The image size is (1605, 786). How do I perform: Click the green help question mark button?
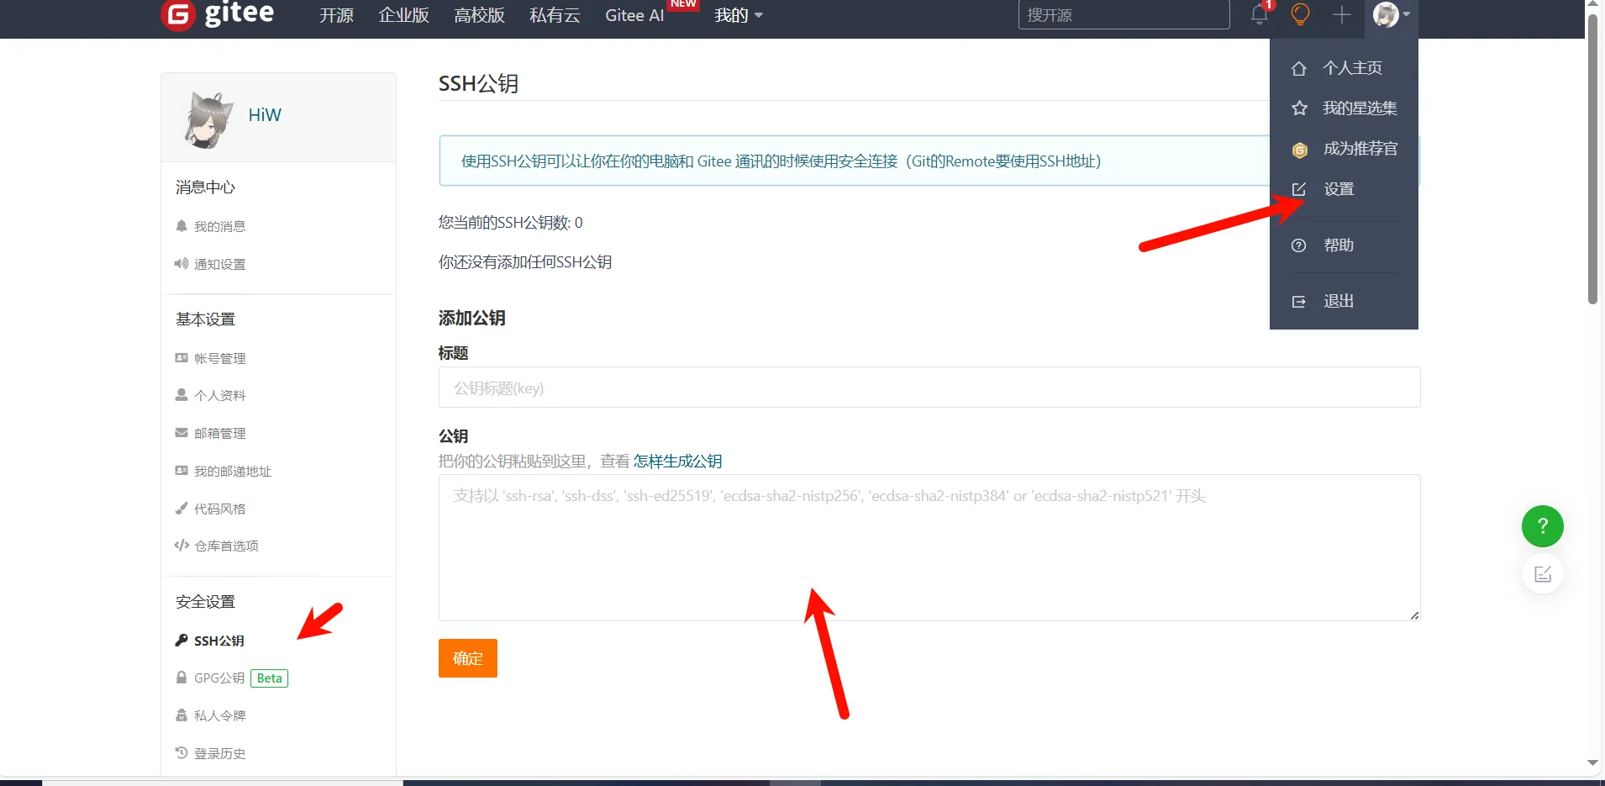tap(1542, 526)
